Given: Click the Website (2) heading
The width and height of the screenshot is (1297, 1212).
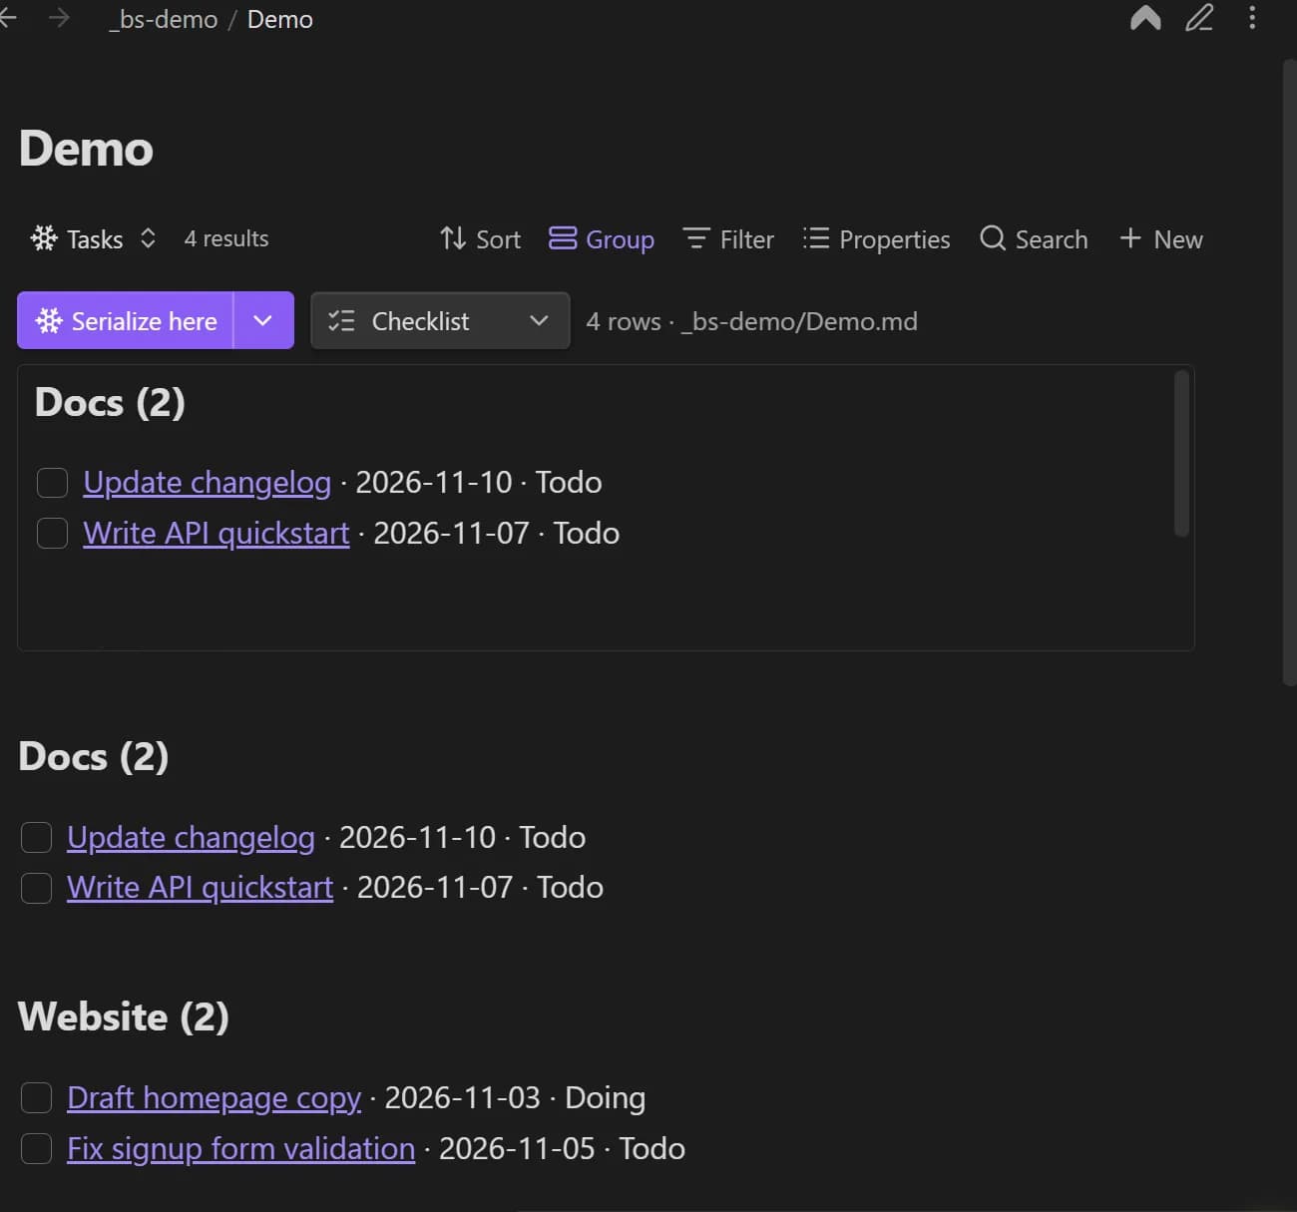Looking at the screenshot, I should tap(124, 1017).
